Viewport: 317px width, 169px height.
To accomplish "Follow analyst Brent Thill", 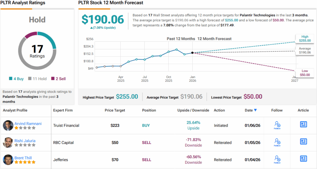I will click(277, 159).
